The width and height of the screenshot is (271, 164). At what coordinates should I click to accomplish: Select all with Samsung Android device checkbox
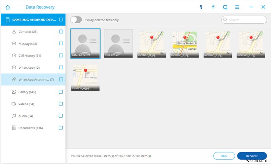pyautogui.click(x=61, y=20)
